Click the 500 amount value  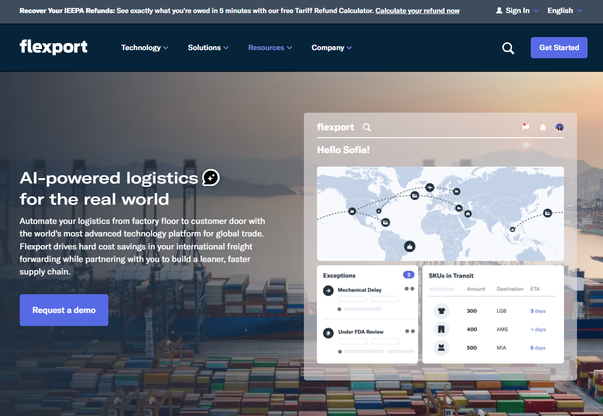click(x=472, y=348)
